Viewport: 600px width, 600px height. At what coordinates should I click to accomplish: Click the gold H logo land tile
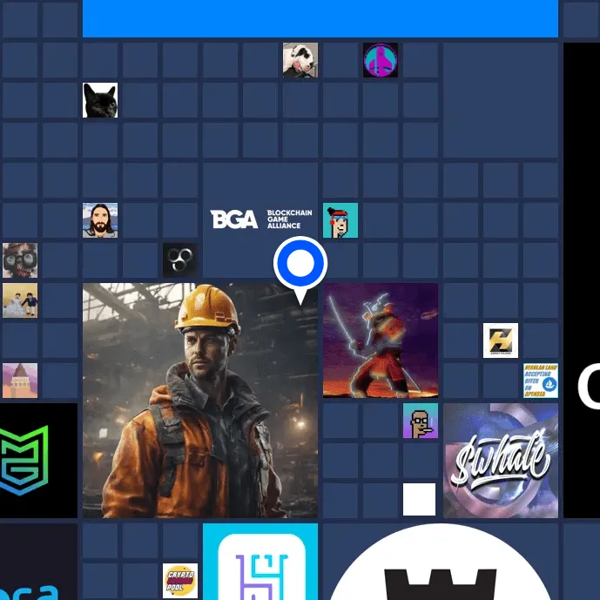tap(501, 340)
